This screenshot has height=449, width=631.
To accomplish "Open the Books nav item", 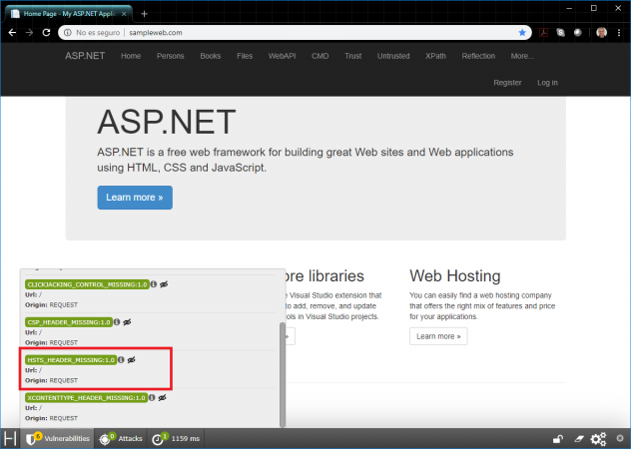I will 211,56.
